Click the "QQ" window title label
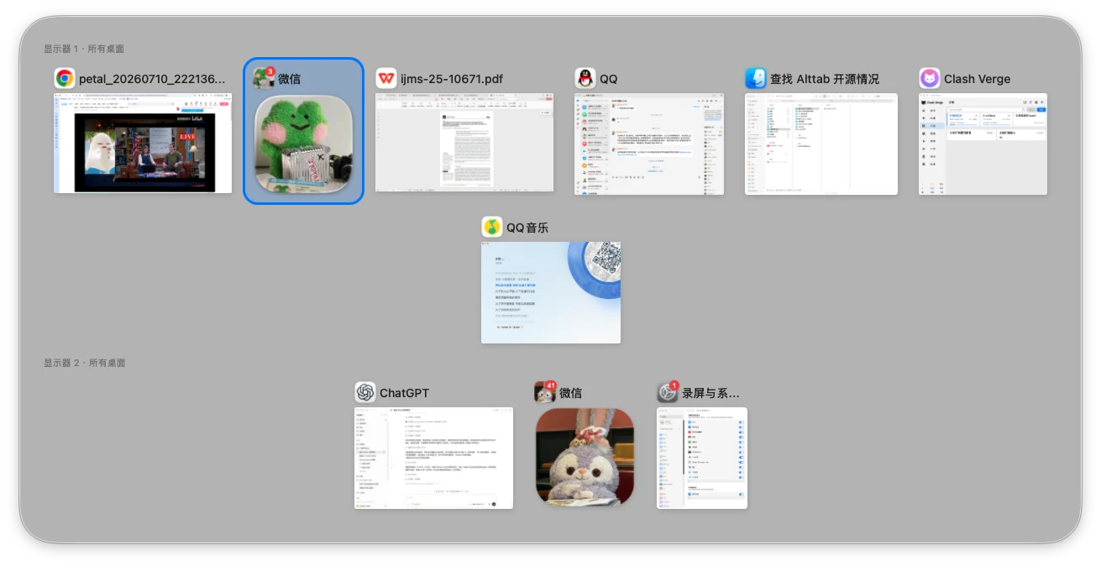Image resolution: width=1101 pixels, height=566 pixels. tap(609, 79)
